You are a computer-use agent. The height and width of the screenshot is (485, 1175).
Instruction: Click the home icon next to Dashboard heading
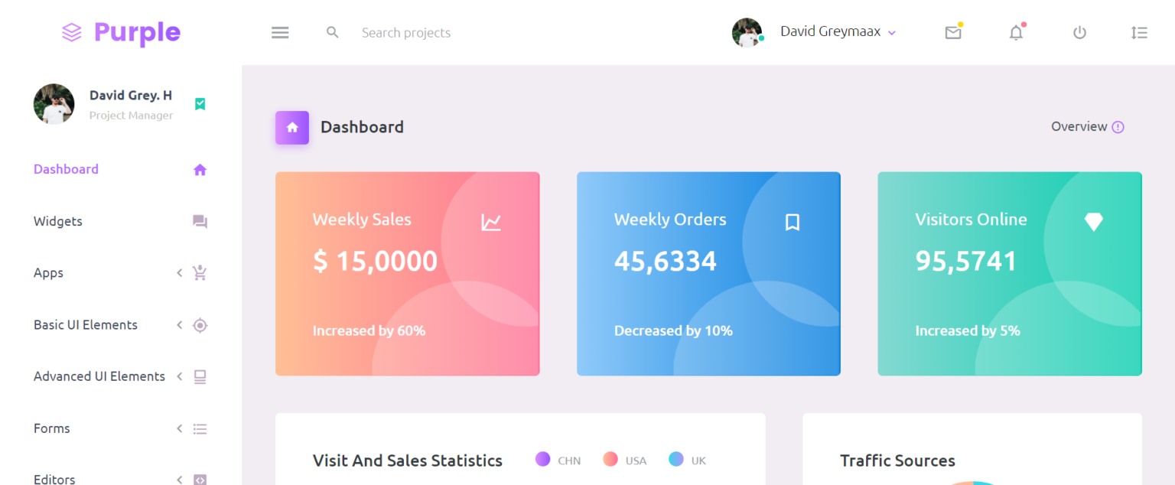(x=291, y=128)
